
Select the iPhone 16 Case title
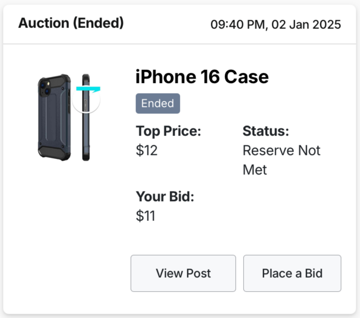[202, 77]
